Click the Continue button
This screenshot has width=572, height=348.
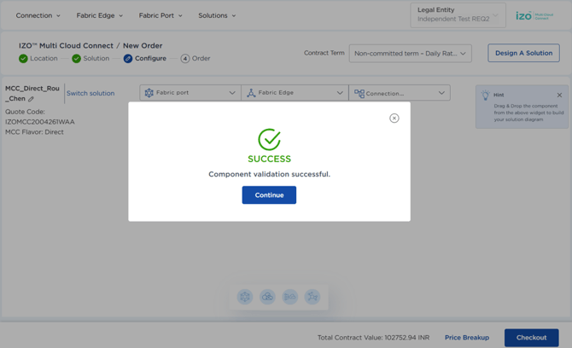point(269,195)
